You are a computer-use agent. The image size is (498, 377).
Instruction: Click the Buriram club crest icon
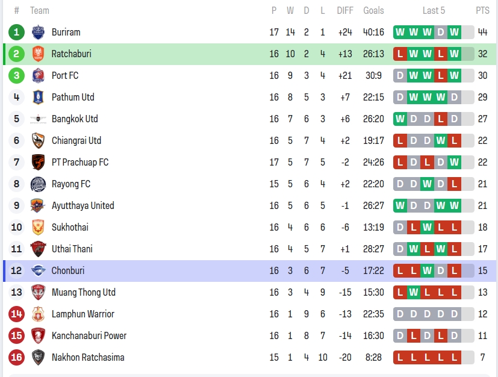coord(38,32)
